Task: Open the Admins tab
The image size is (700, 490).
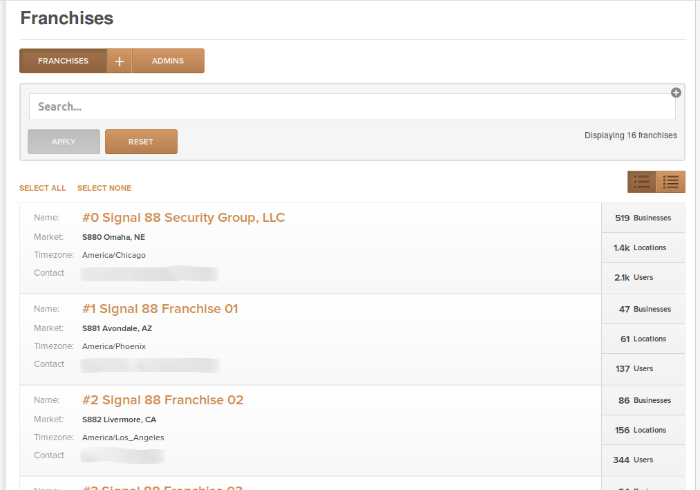Action: 168,61
